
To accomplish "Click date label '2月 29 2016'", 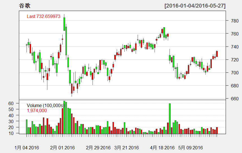I will [x=98, y=148].
